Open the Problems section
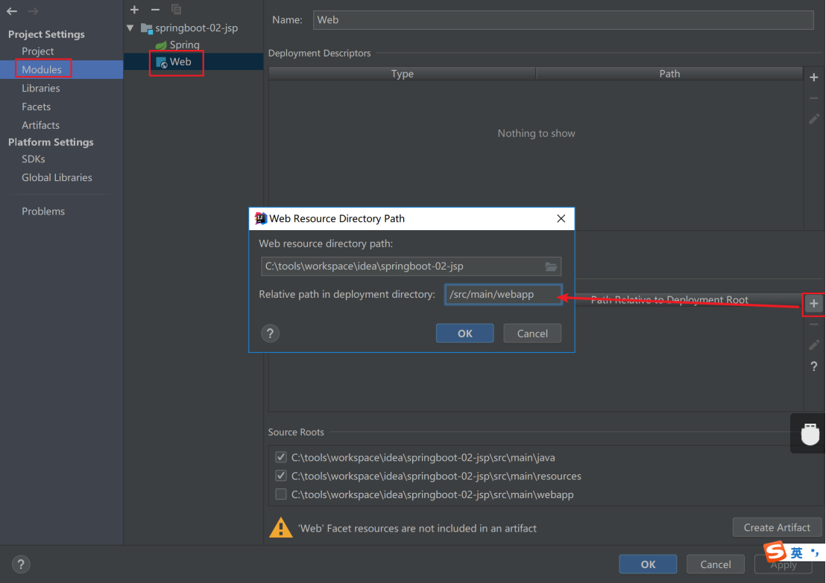The width and height of the screenshot is (826, 583). pos(43,211)
